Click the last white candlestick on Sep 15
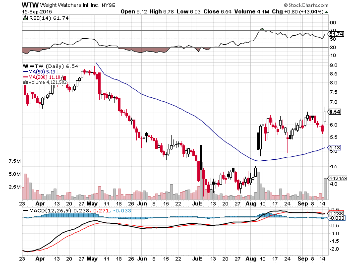 325,116
